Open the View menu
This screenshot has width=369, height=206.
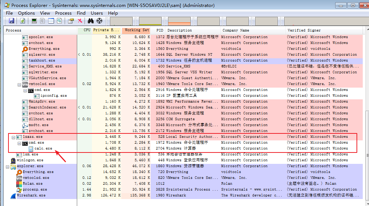45,13
